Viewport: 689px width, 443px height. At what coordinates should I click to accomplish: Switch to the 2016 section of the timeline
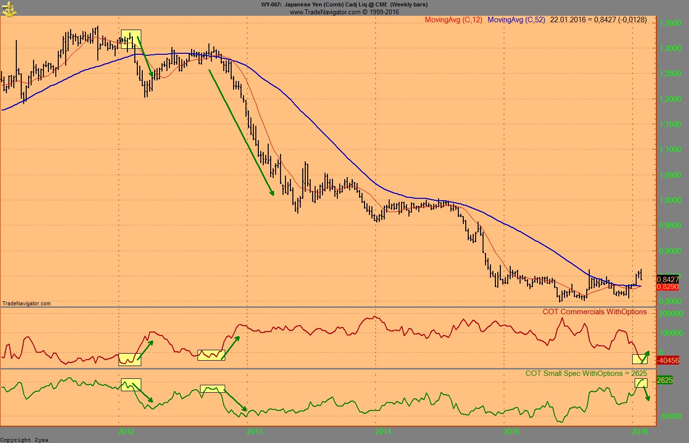pos(642,431)
